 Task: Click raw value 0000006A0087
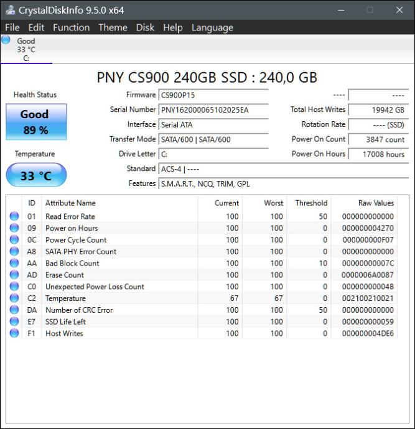pos(368,275)
